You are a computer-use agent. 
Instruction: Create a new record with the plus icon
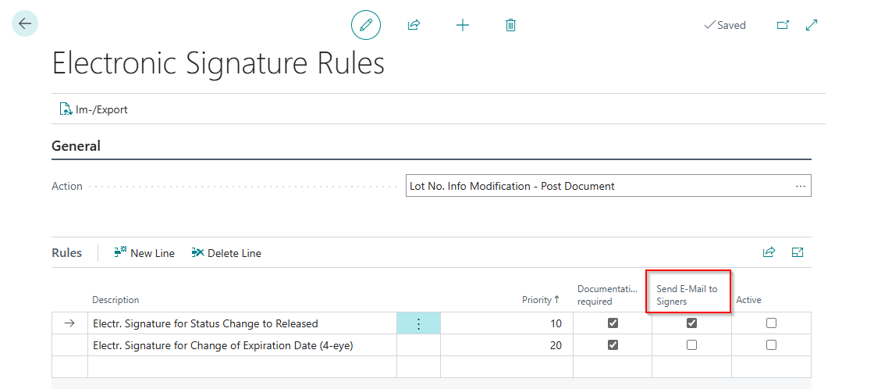tap(463, 25)
